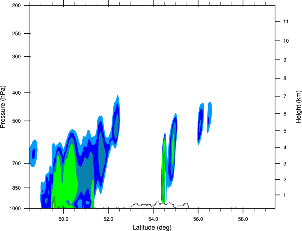The image size is (302, 231).
Task: Click the 400 pressure tick label
Action: coord(16,93)
